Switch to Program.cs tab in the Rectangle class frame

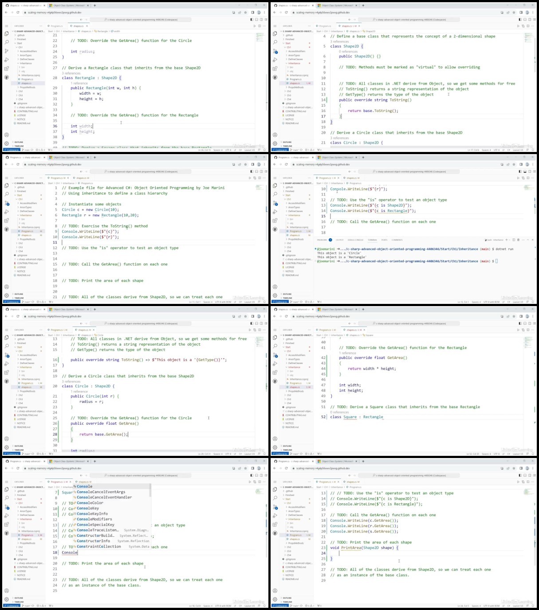click(56, 26)
